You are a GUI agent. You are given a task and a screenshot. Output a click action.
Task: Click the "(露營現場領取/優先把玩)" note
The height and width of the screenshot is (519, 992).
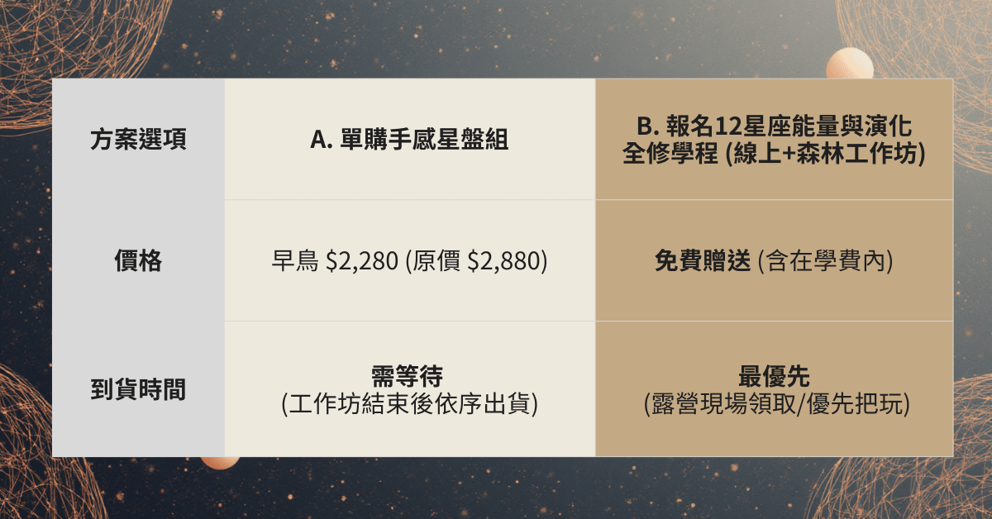774,405
